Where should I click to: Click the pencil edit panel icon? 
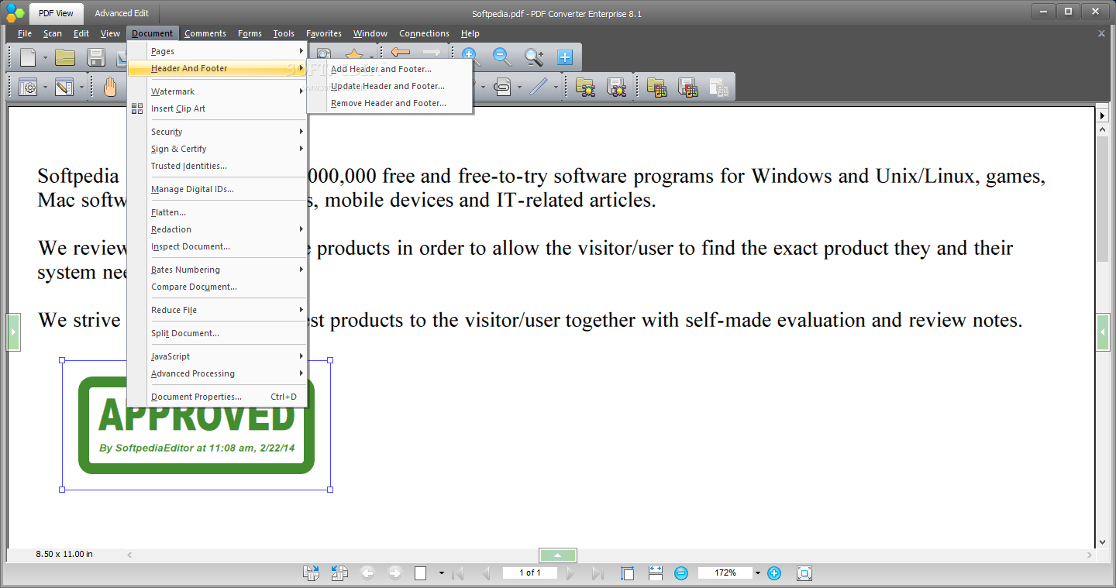(x=64, y=87)
